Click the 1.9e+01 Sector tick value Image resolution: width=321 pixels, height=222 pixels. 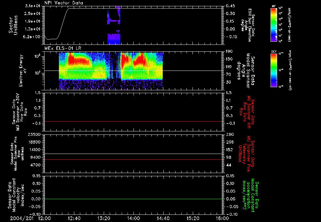click(x=33, y=21)
